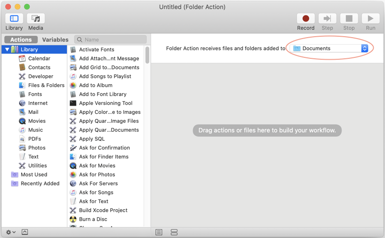Switch to the Actions tab
The width and height of the screenshot is (385, 238).
point(21,40)
